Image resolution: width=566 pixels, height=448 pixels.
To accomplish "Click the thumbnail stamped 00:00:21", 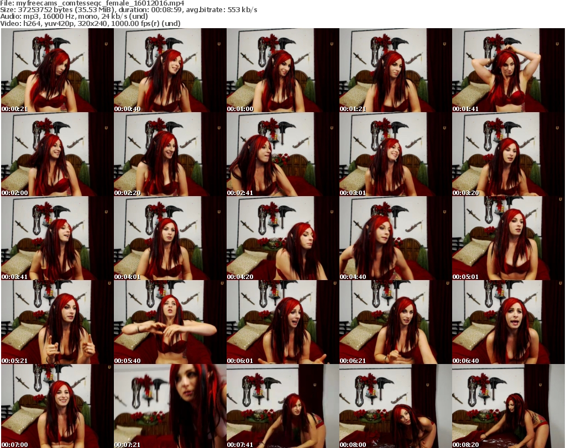I will [57, 70].
